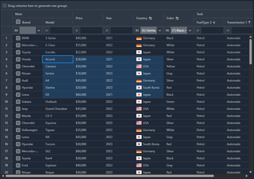254x179 pixels.
Task: Click the vertical scrollbar thumb
Action: pyautogui.click(x=250, y=52)
